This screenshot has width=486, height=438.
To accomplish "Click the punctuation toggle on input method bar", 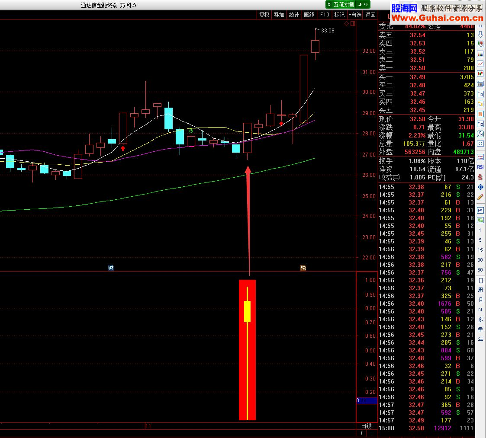I will click(366, 4).
